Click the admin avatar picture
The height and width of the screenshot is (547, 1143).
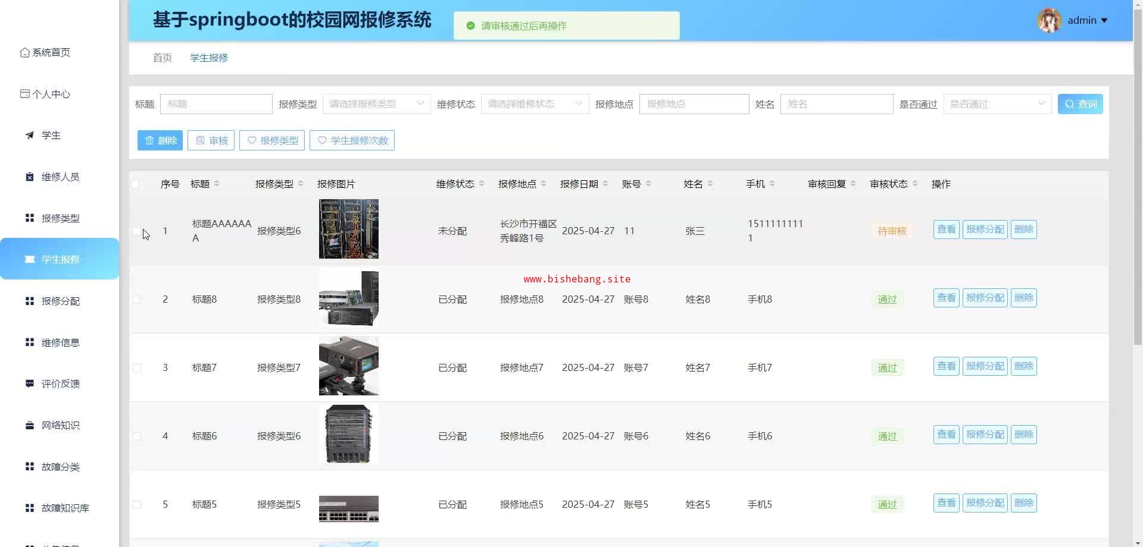pos(1050,20)
